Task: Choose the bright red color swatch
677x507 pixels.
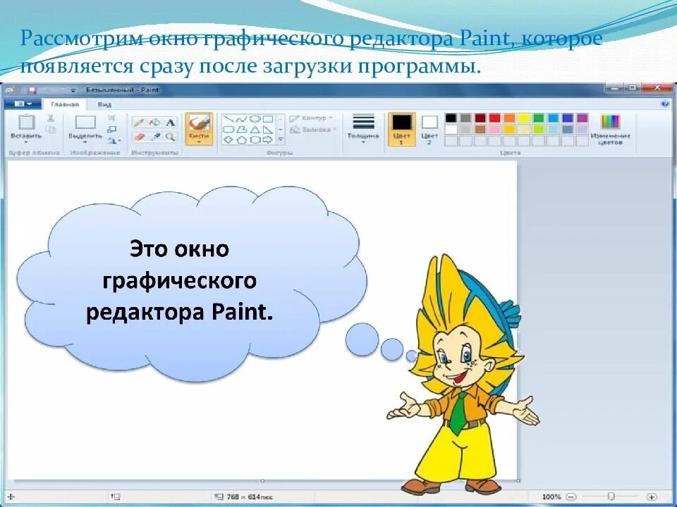Action: [495, 118]
